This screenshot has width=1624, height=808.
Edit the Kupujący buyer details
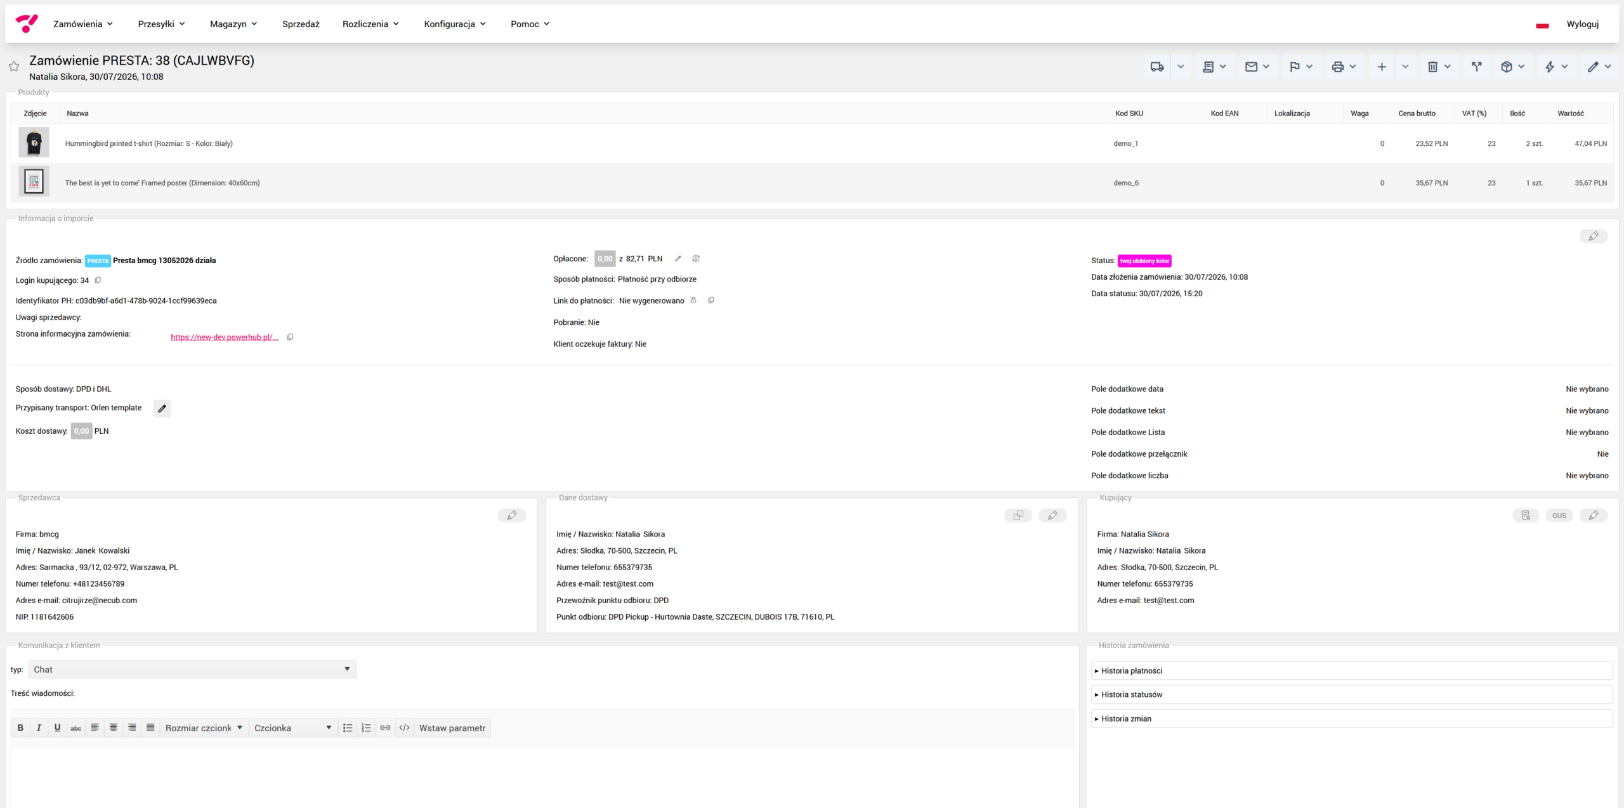(x=1593, y=516)
